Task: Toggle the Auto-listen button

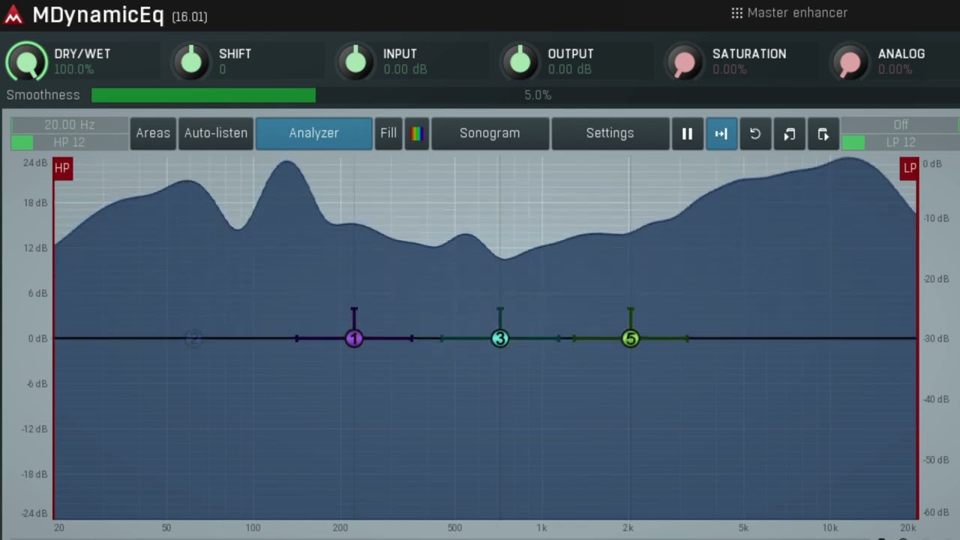Action: 216,133
